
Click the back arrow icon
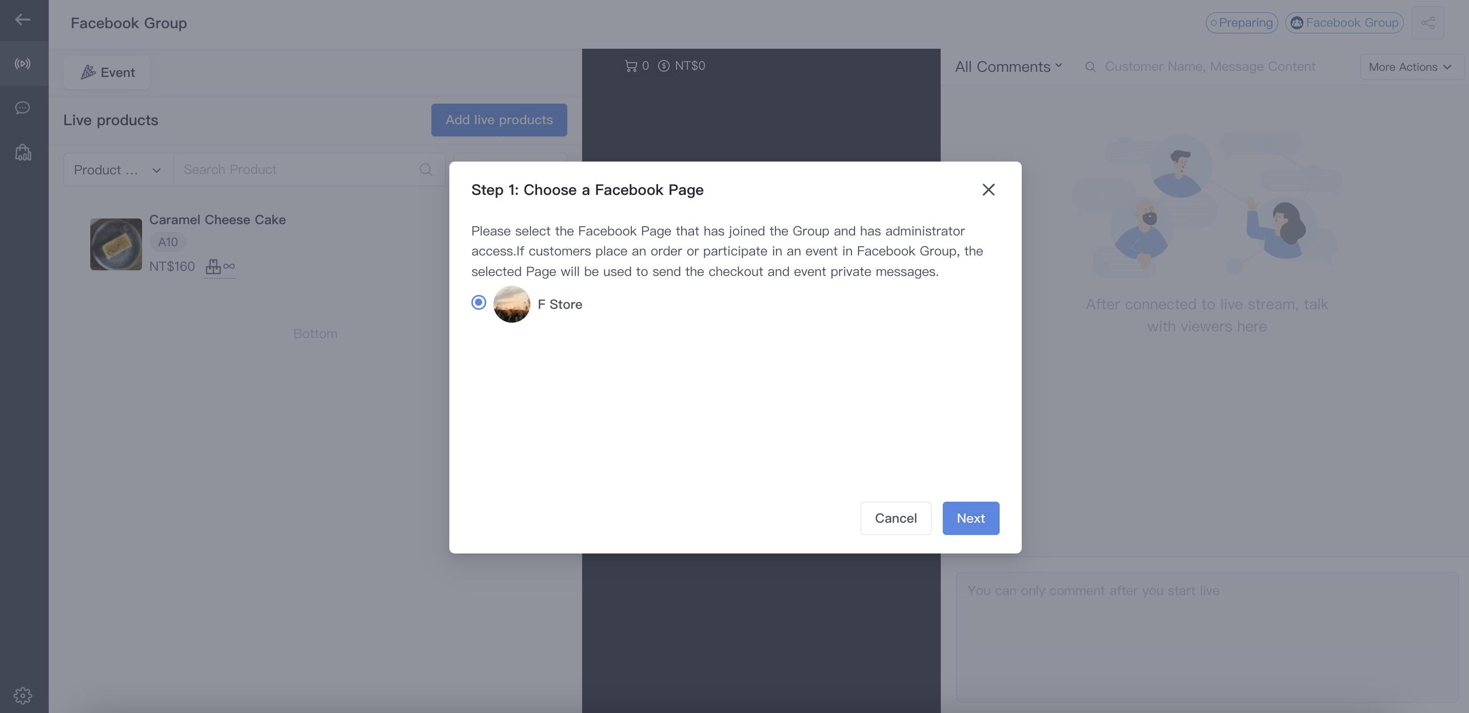click(x=23, y=20)
